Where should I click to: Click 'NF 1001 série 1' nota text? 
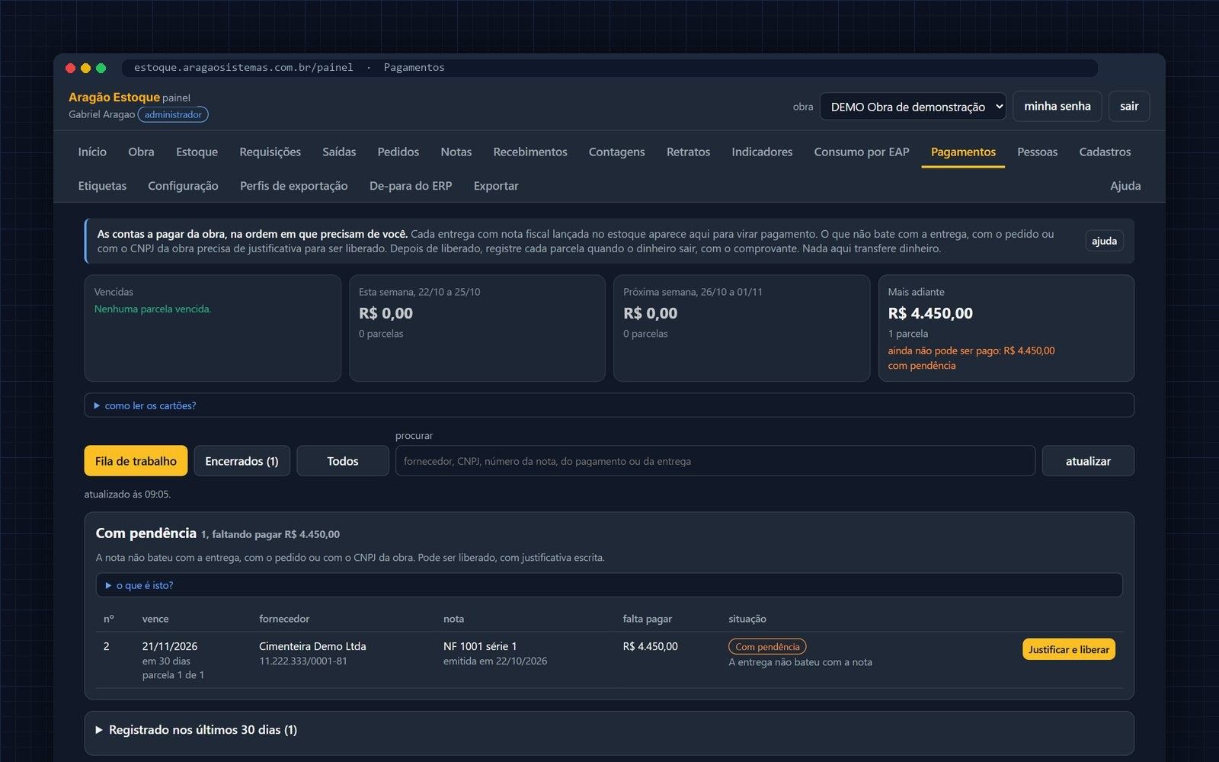[x=480, y=646]
